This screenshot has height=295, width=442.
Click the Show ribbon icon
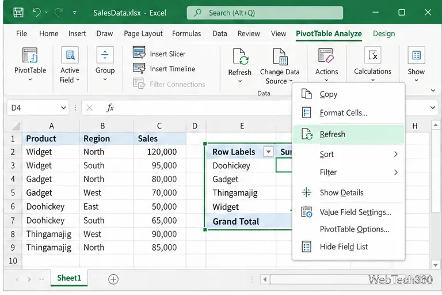pos(416,55)
